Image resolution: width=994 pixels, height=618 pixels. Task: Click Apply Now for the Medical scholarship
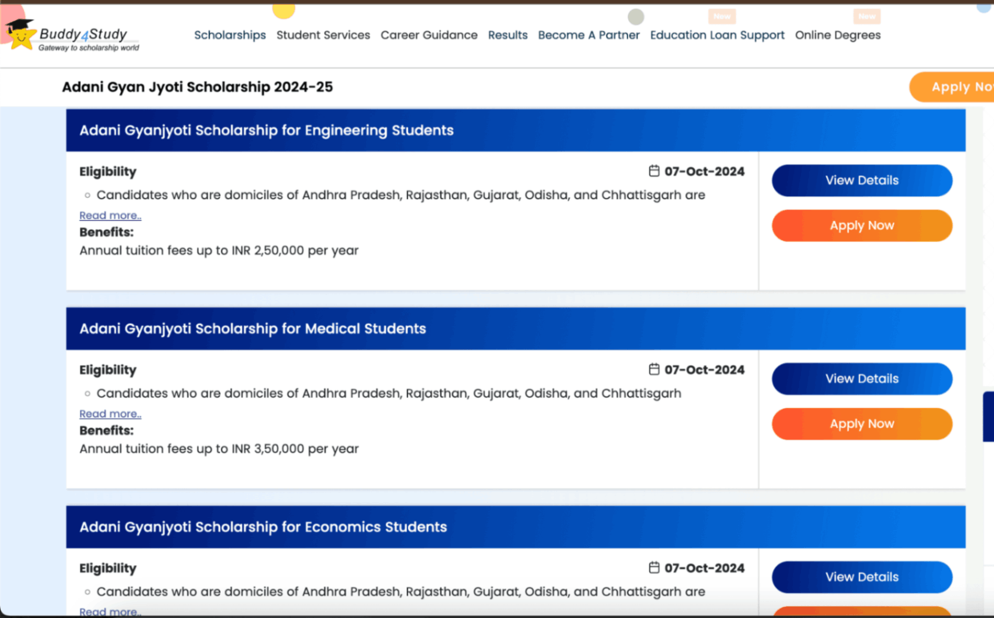pyautogui.click(x=861, y=423)
